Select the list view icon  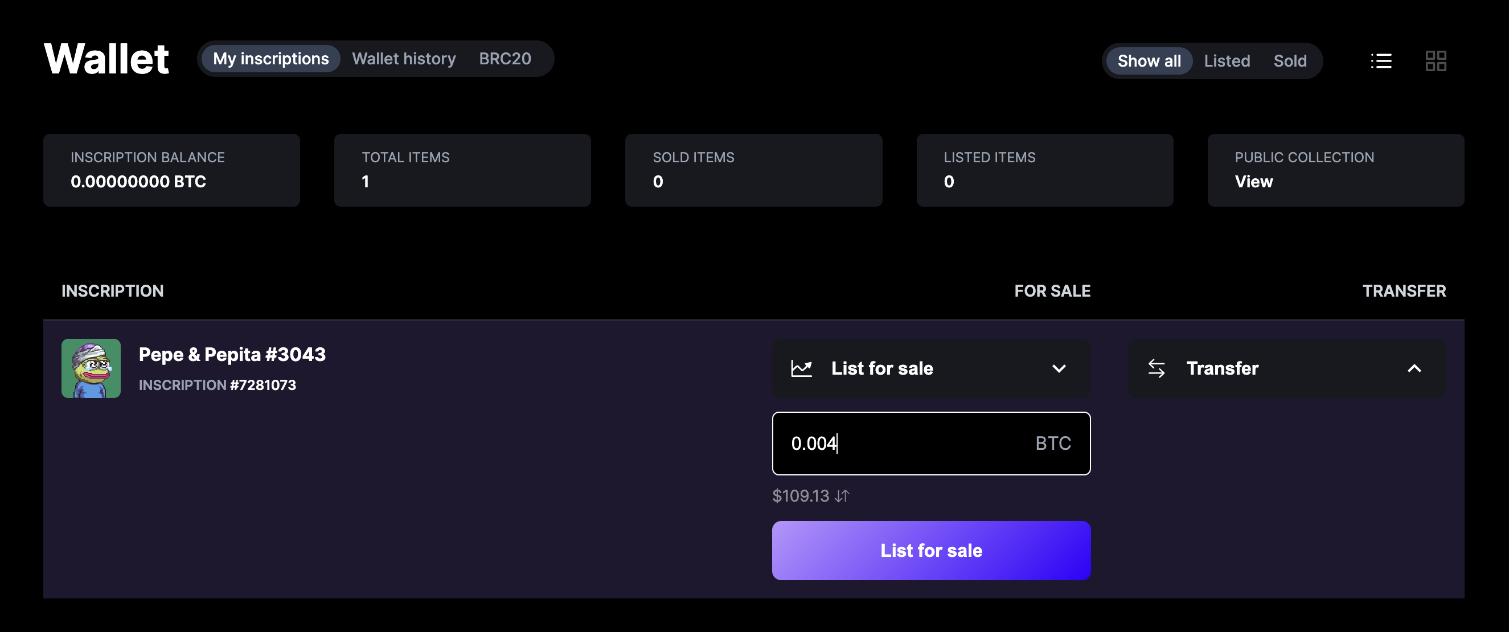(x=1381, y=60)
